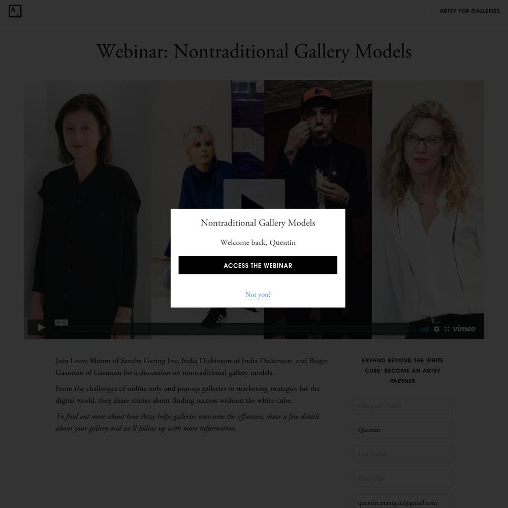Click the 56:12 video duration label
508x508 pixels.
tap(61, 323)
